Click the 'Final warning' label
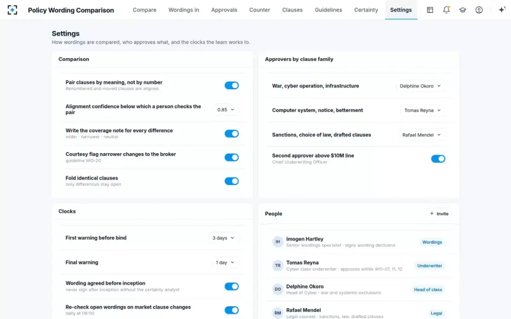This screenshot has height=319, width=511. point(82,262)
